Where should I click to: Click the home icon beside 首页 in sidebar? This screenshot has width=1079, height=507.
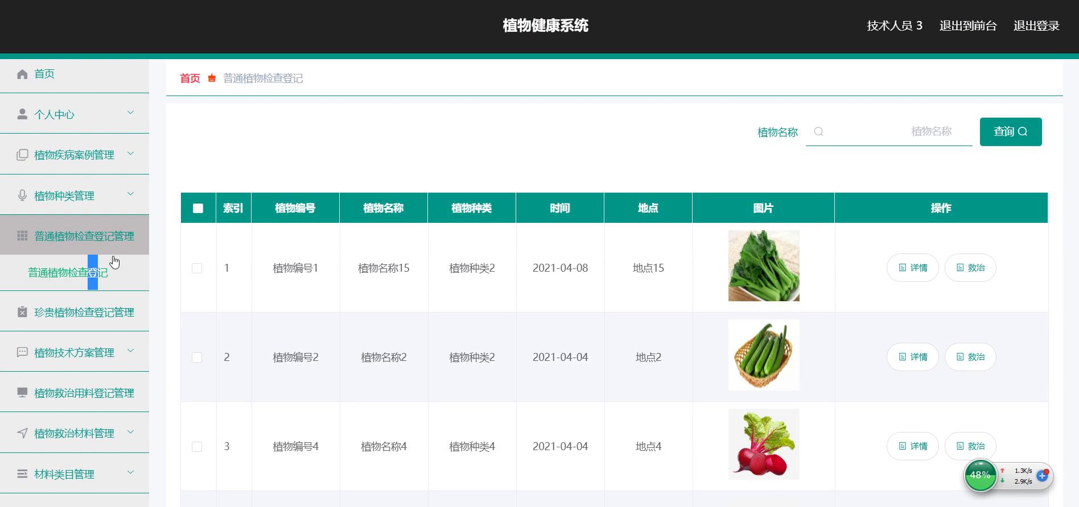click(22, 74)
